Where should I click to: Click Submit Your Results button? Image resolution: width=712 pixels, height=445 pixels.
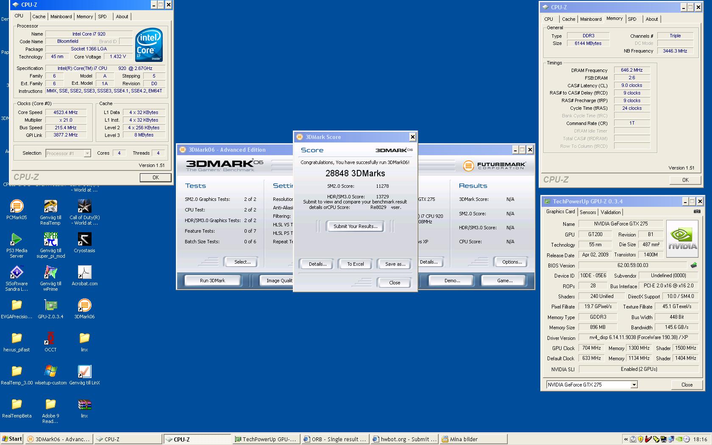(x=355, y=226)
